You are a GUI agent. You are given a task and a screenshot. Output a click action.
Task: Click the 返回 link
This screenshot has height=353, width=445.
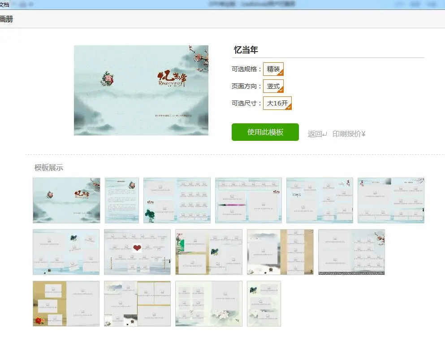click(x=317, y=134)
